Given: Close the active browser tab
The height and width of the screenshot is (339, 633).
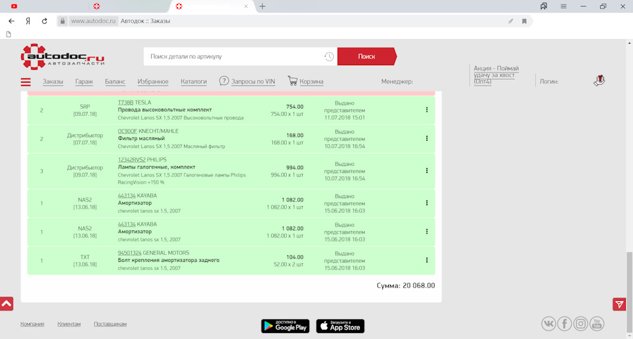Looking at the screenshot, I should [246, 6].
